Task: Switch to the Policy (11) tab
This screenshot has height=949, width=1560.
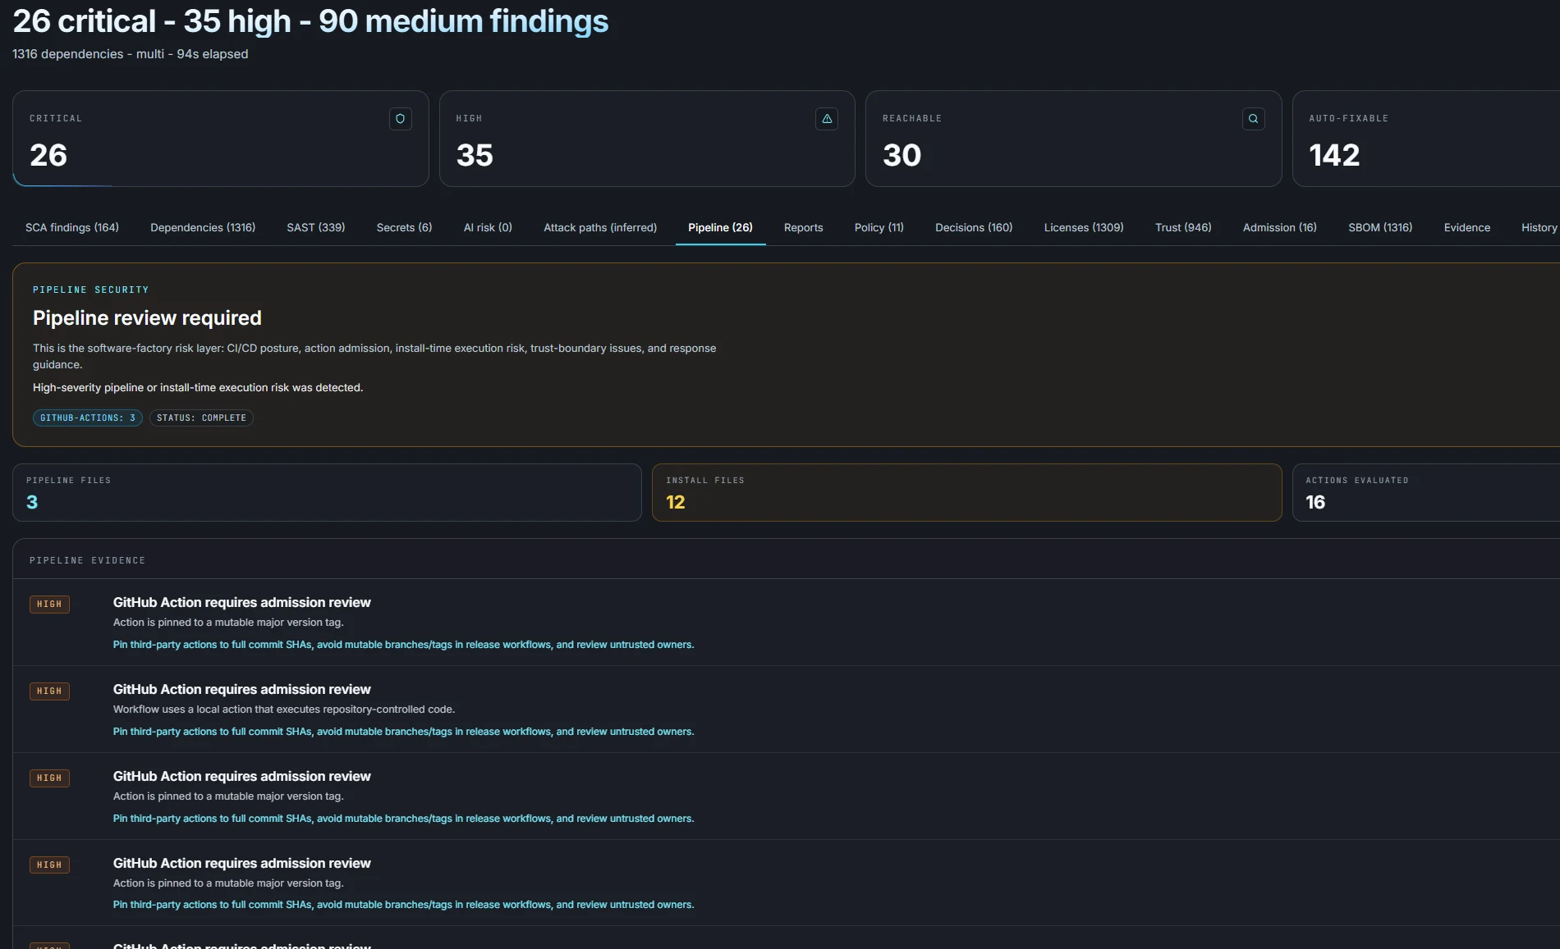Action: 879,227
